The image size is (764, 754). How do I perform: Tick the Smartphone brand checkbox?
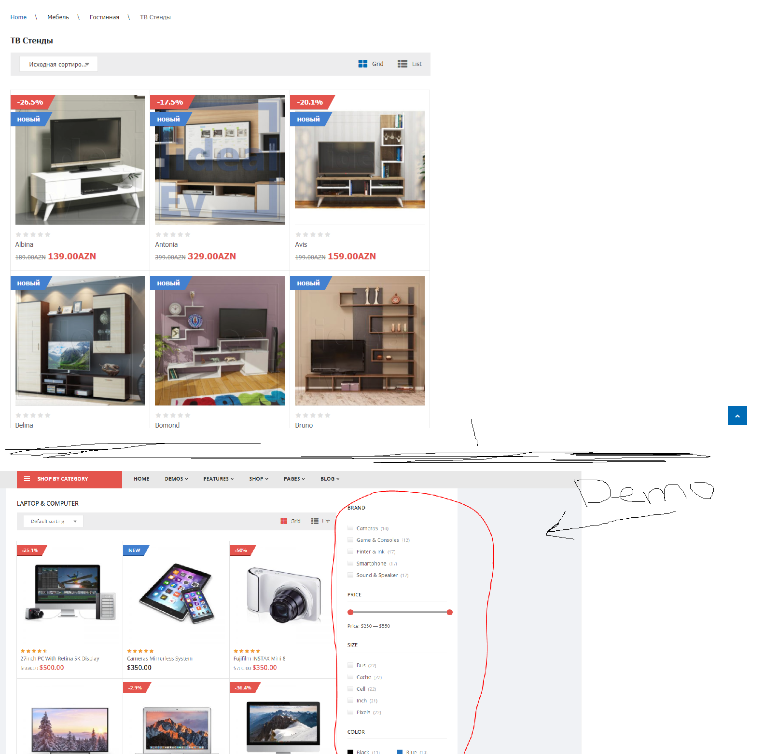click(x=350, y=563)
